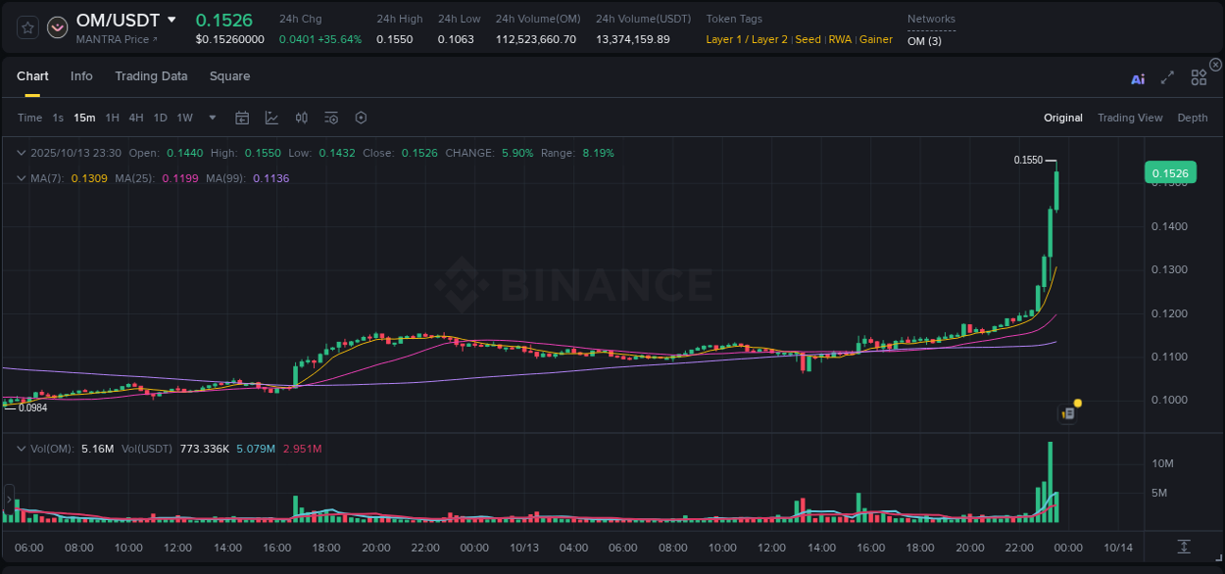Open the chart settings hexagon icon
This screenshot has height=574, width=1225.
point(361,118)
